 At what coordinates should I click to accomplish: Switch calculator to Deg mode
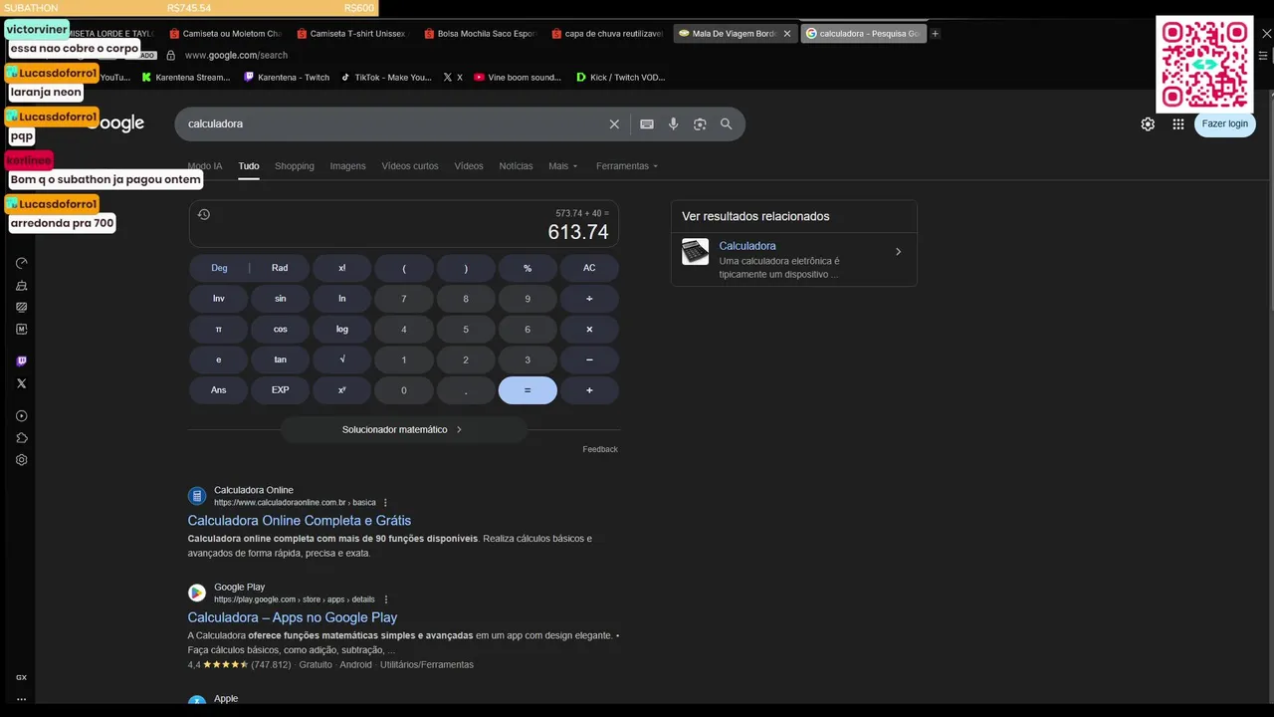pos(219,268)
